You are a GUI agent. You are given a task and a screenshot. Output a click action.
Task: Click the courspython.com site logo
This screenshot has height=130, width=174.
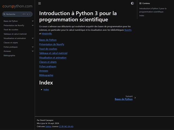coord(17,6)
